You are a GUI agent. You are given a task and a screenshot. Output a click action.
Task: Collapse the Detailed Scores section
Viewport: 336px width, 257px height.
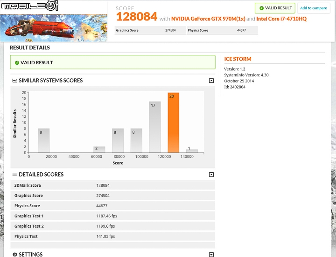click(211, 175)
